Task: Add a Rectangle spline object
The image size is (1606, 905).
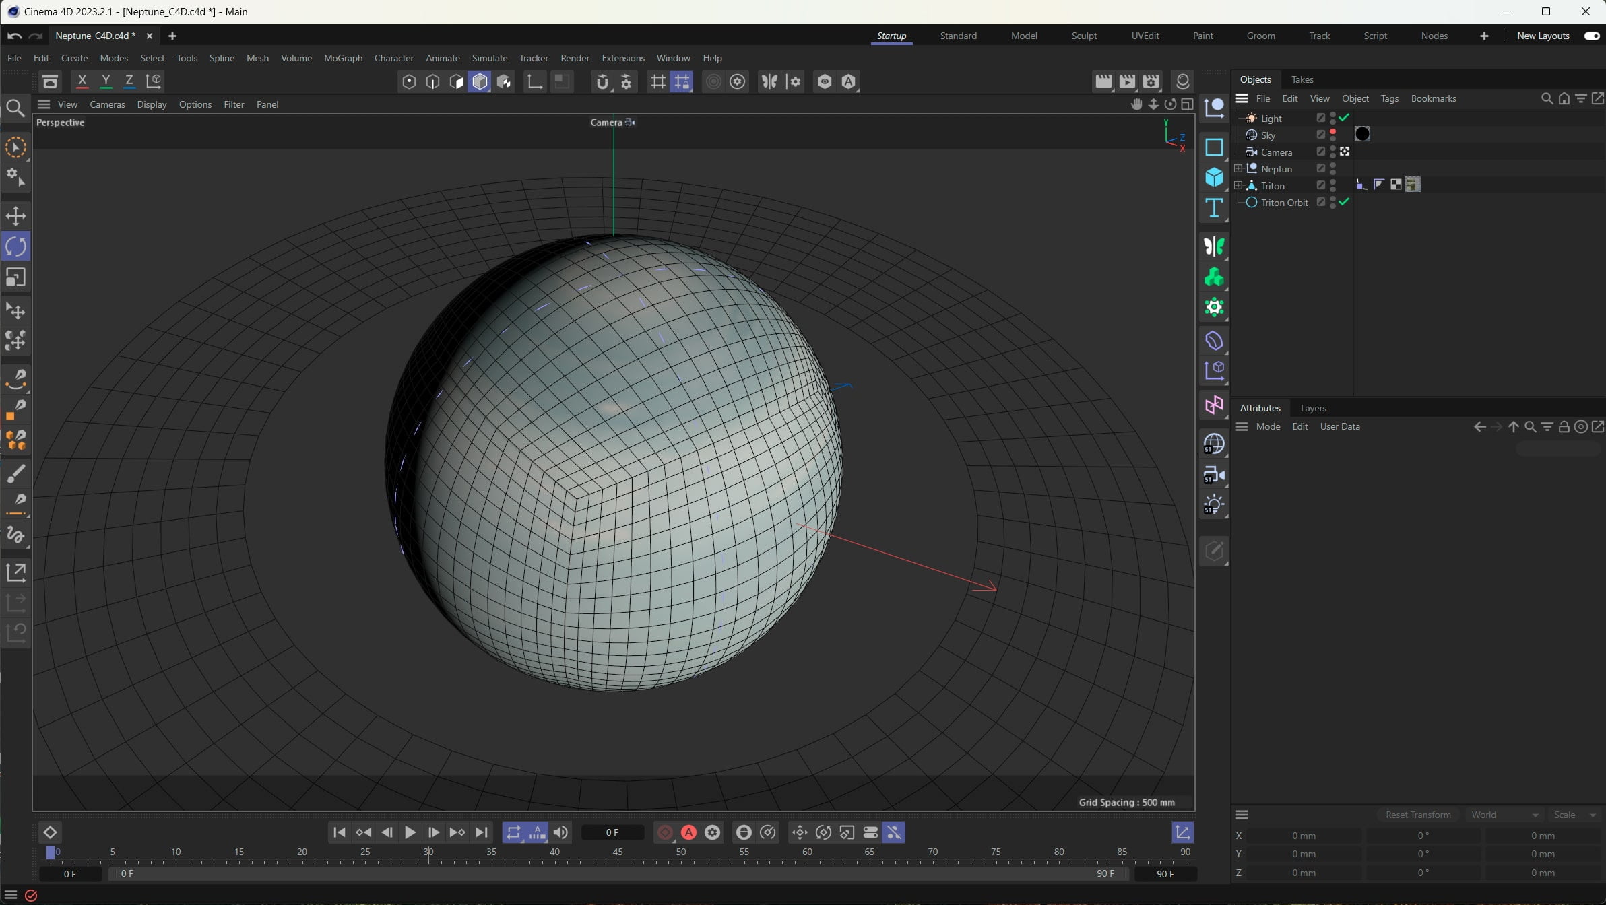Action: point(1214,147)
